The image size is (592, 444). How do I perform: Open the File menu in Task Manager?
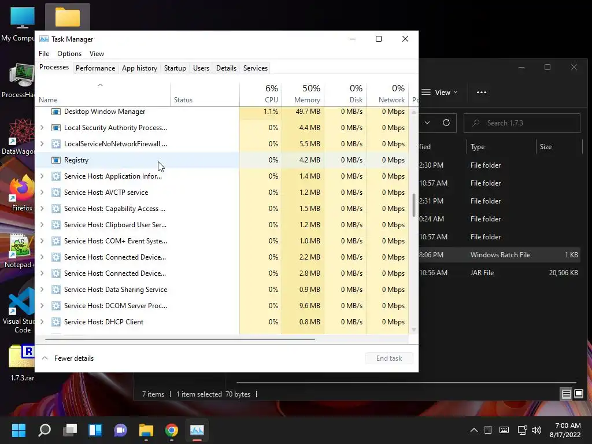click(44, 54)
